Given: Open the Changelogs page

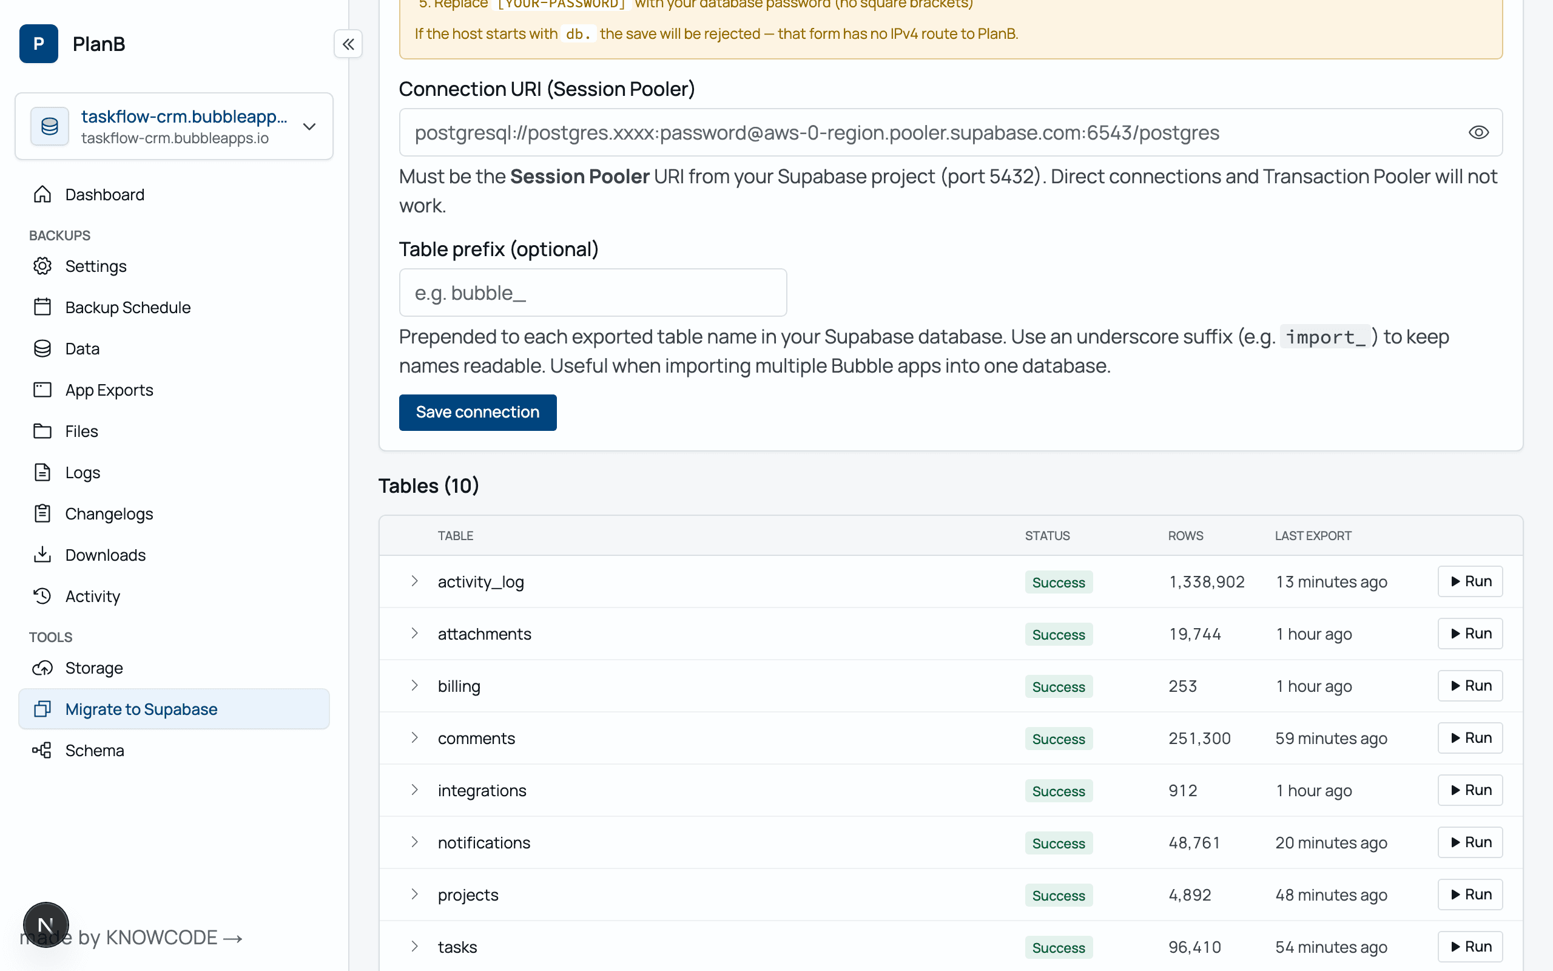Looking at the screenshot, I should coord(174,513).
